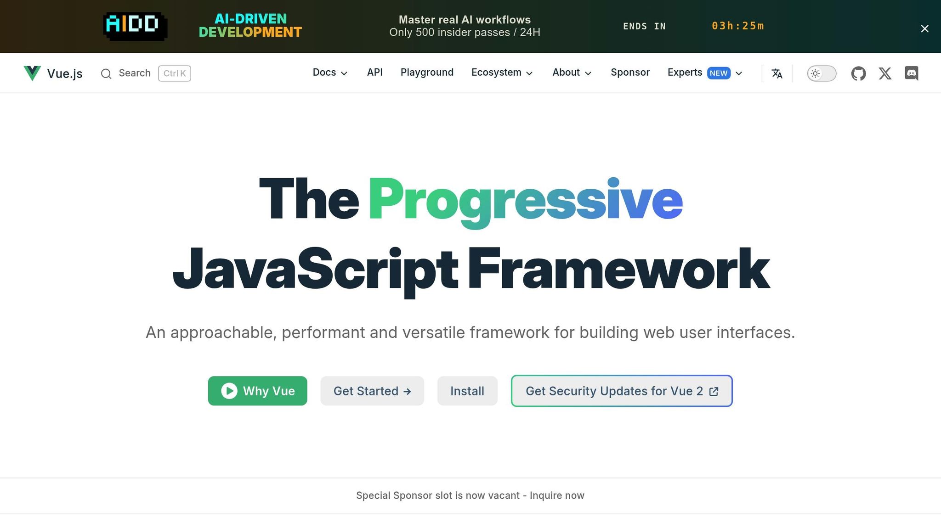Expand the About dropdown menu

[x=572, y=73]
